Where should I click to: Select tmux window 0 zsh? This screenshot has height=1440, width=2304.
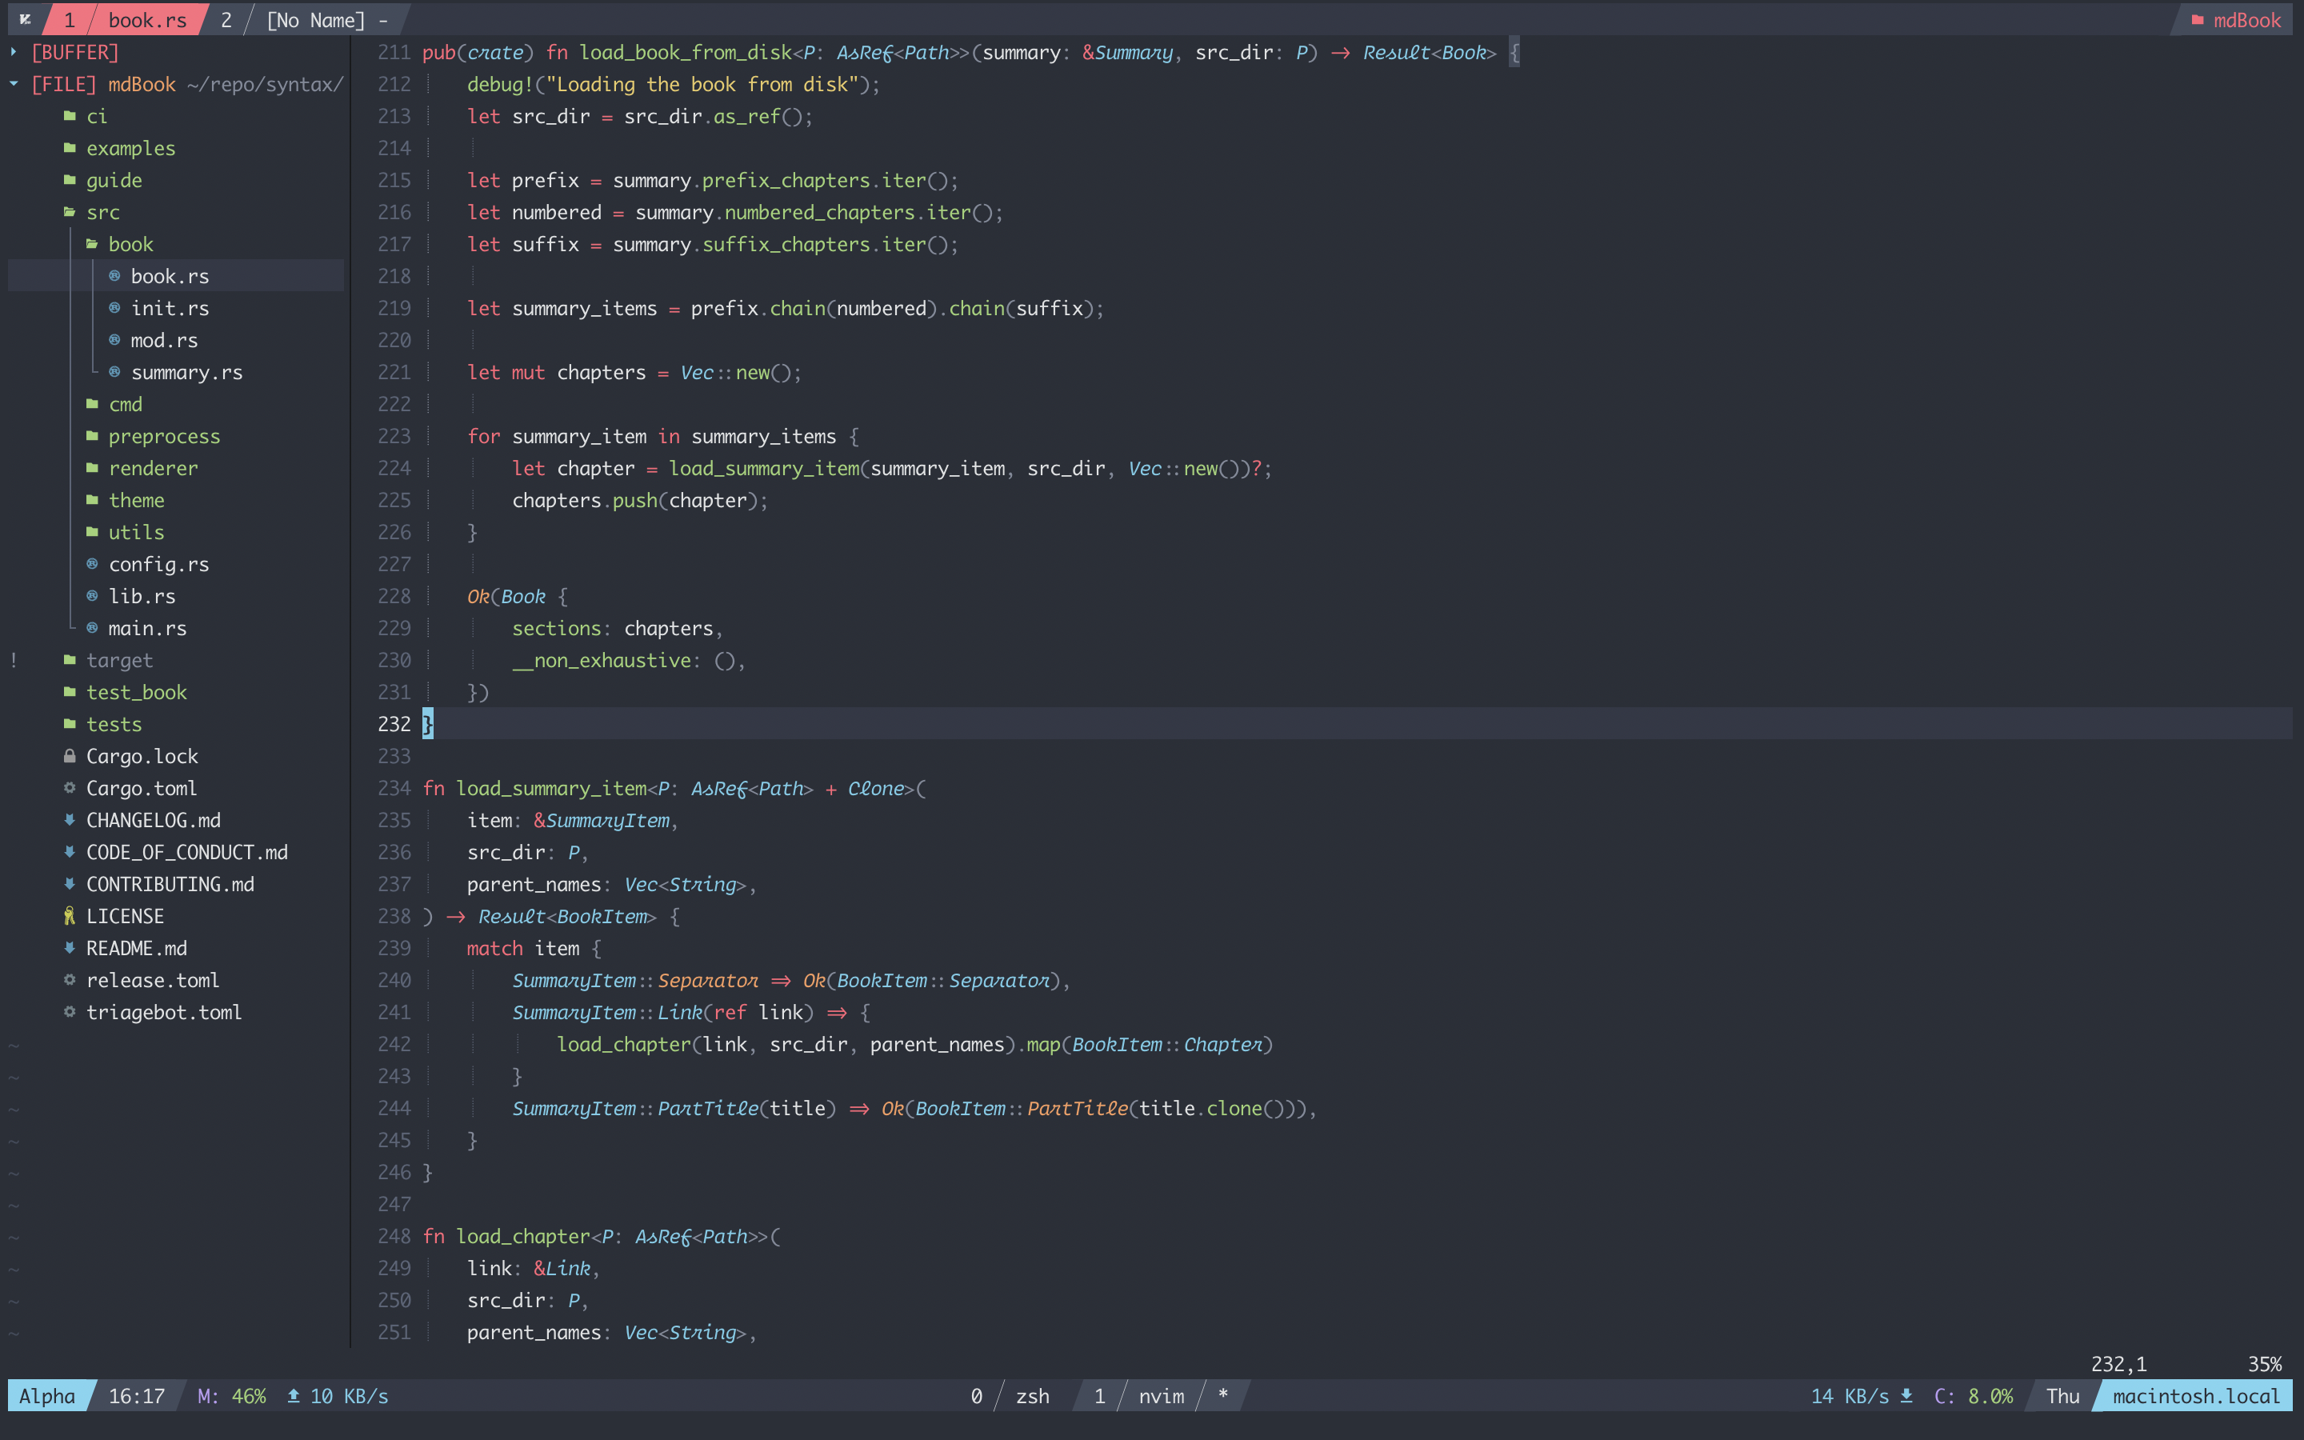1011,1396
